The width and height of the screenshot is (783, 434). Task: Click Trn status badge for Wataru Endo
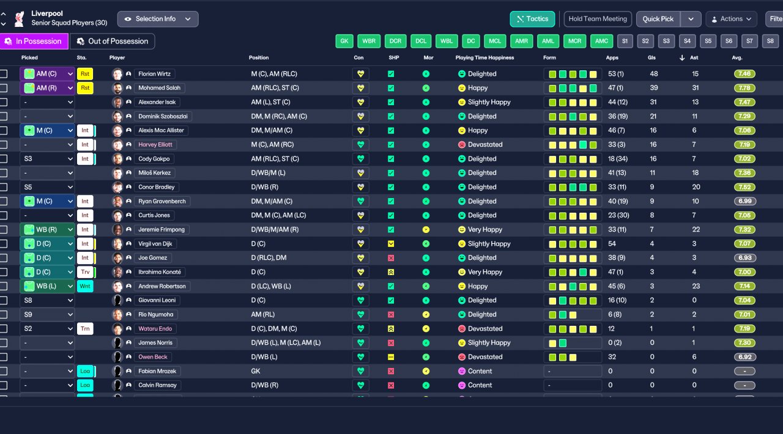tap(85, 329)
